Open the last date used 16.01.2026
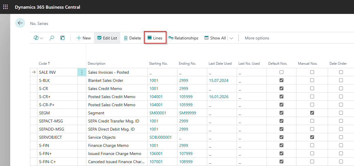Screen dimensions: 354x166 (219, 97)
